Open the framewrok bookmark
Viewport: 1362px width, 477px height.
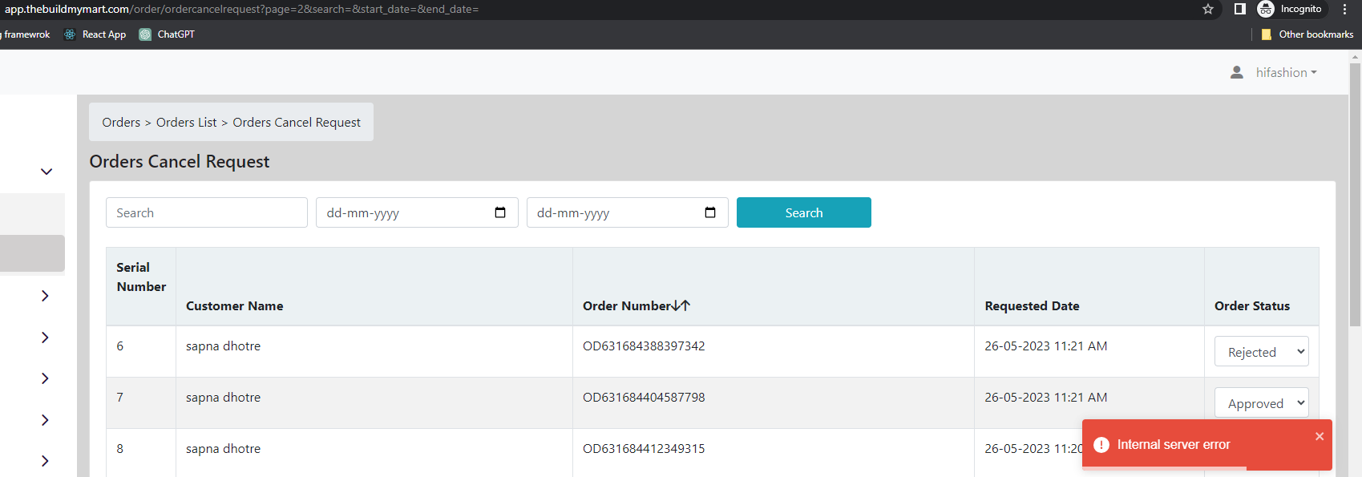(x=26, y=34)
